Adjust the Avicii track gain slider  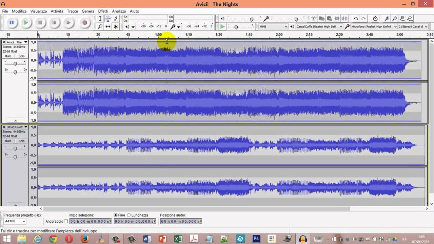pyautogui.click(x=15, y=64)
